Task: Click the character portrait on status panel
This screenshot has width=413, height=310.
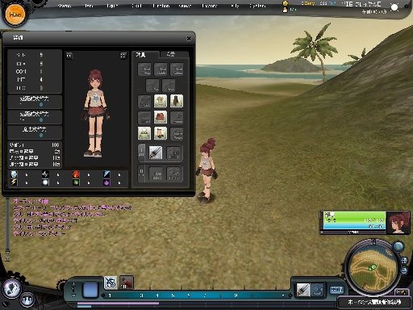Action: click(398, 222)
